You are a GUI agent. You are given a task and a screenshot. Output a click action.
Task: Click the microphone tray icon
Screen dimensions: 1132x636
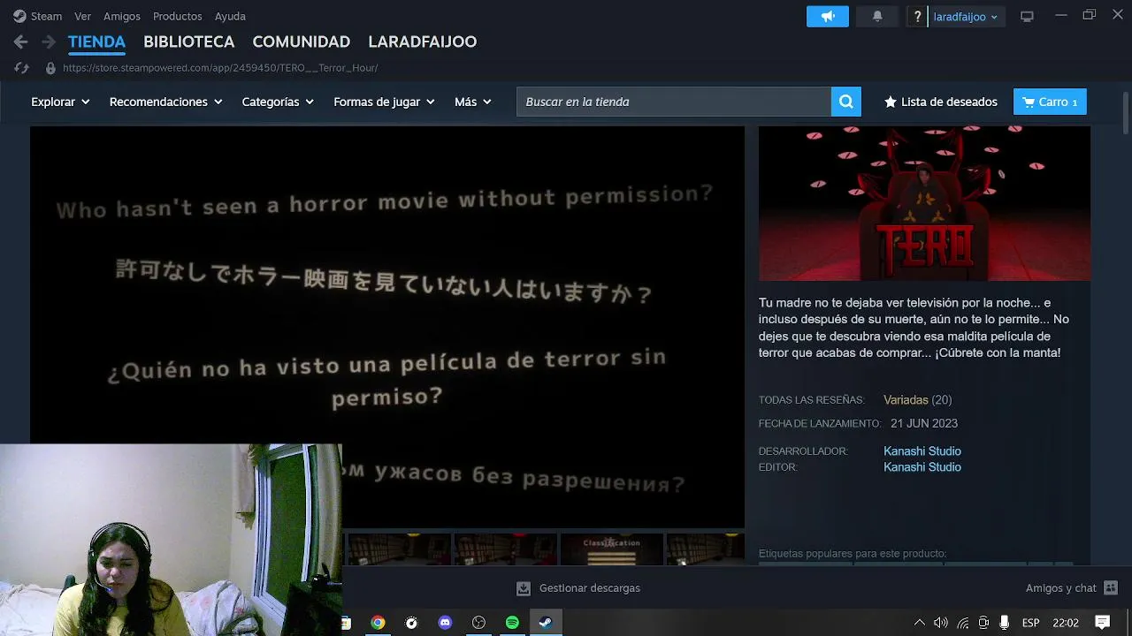(1004, 623)
